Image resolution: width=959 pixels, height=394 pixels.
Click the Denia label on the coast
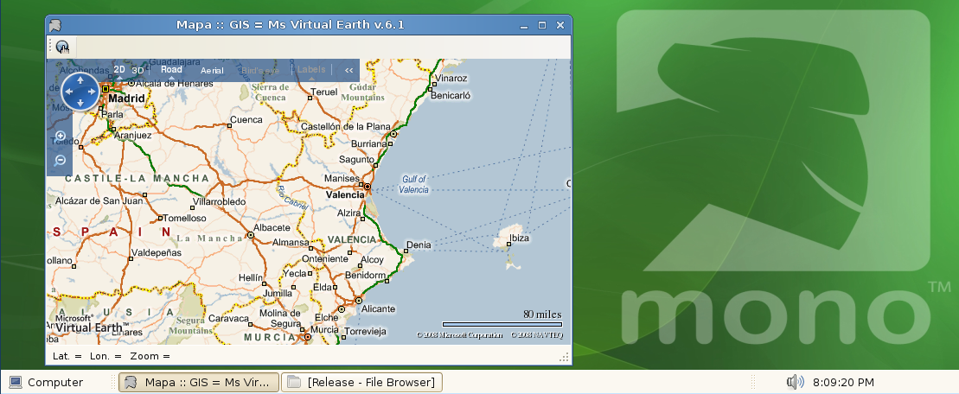point(419,245)
